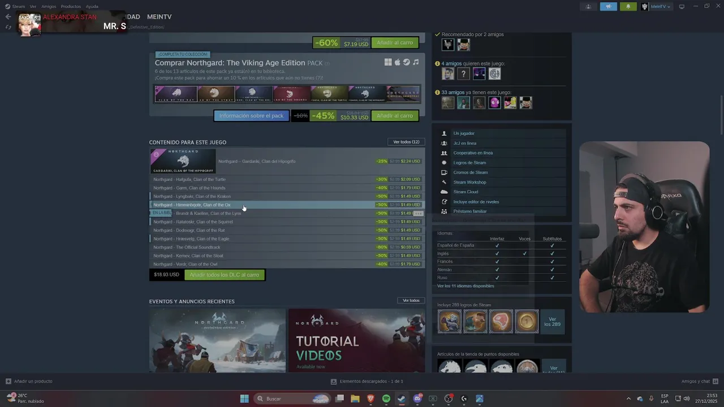Screen dimensions: 724x407
Task: Open the Amigos menu
Action: pos(49,6)
